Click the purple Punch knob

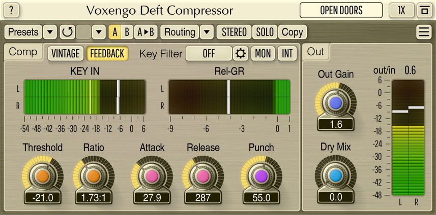tap(261, 175)
